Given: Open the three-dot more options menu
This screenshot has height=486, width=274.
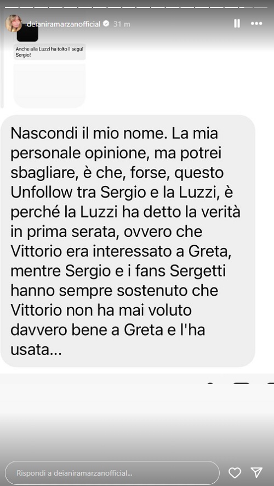Looking at the screenshot, I should [256, 24].
